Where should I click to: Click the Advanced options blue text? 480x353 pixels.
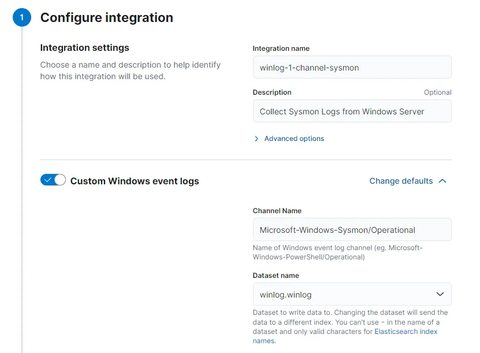click(294, 139)
